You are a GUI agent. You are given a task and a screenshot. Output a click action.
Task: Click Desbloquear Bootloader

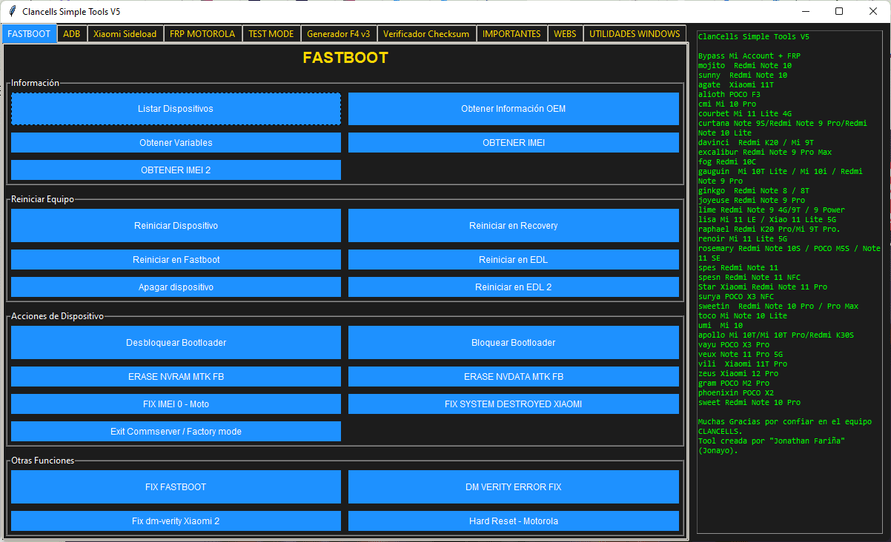click(x=176, y=342)
